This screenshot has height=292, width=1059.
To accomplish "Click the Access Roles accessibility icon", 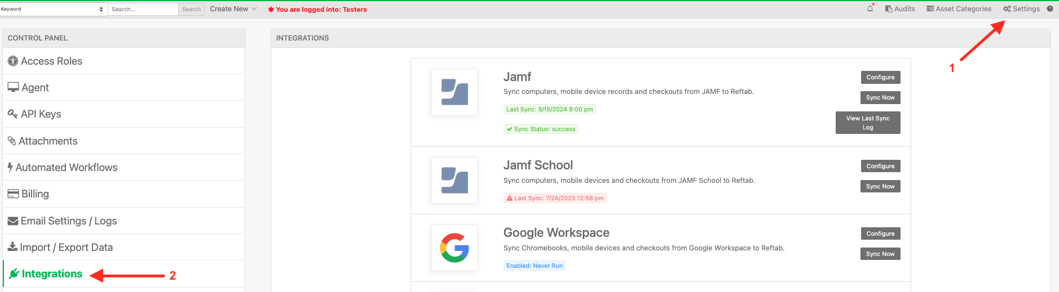I will pyautogui.click(x=13, y=61).
